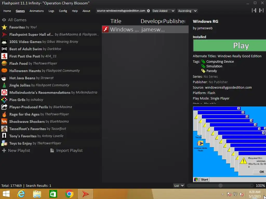
Task: Click the Publisher column header
Action: pyautogui.click(x=174, y=21)
